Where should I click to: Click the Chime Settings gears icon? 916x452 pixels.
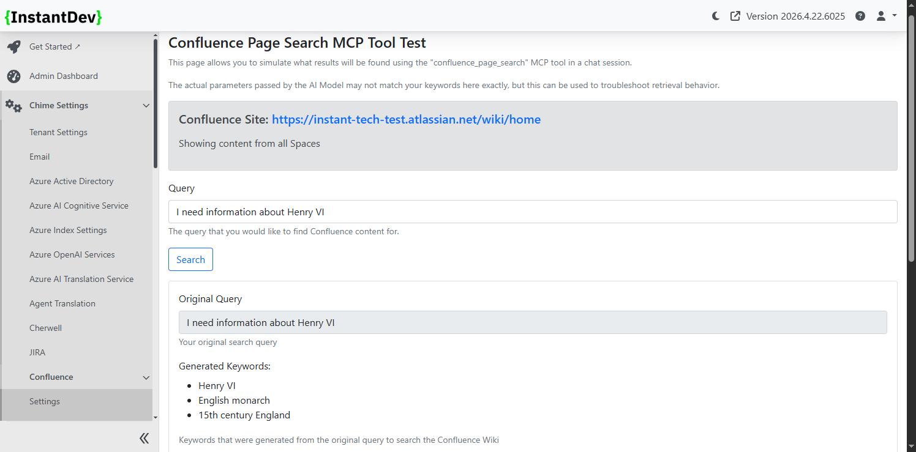[x=13, y=105]
